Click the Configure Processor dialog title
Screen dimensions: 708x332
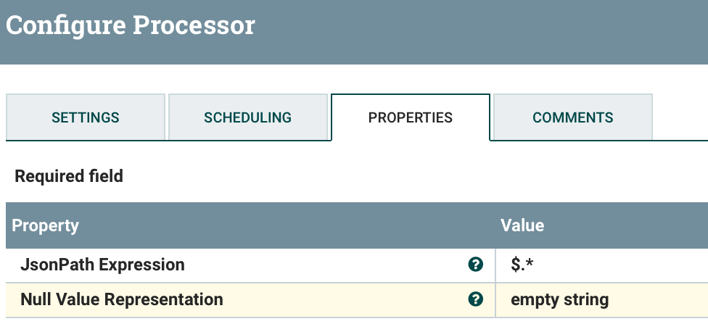click(131, 26)
